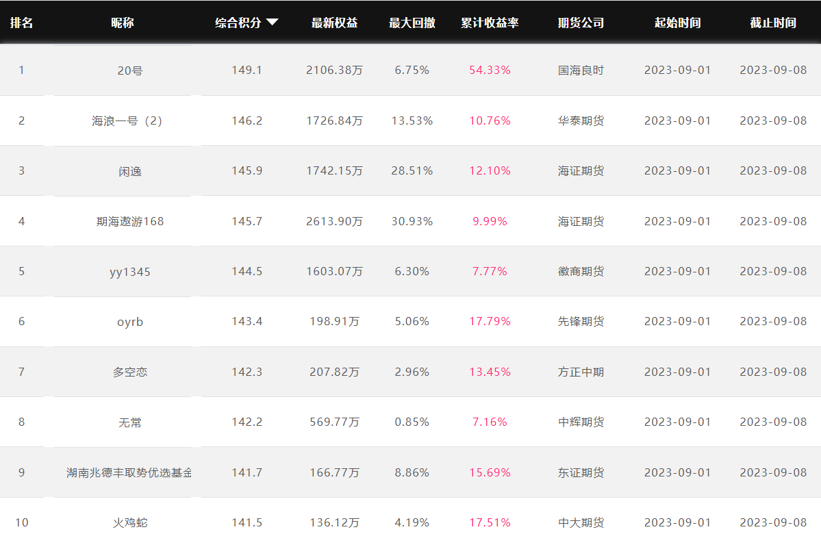Select the drawdown value 0.85%

click(x=412, y=422)
